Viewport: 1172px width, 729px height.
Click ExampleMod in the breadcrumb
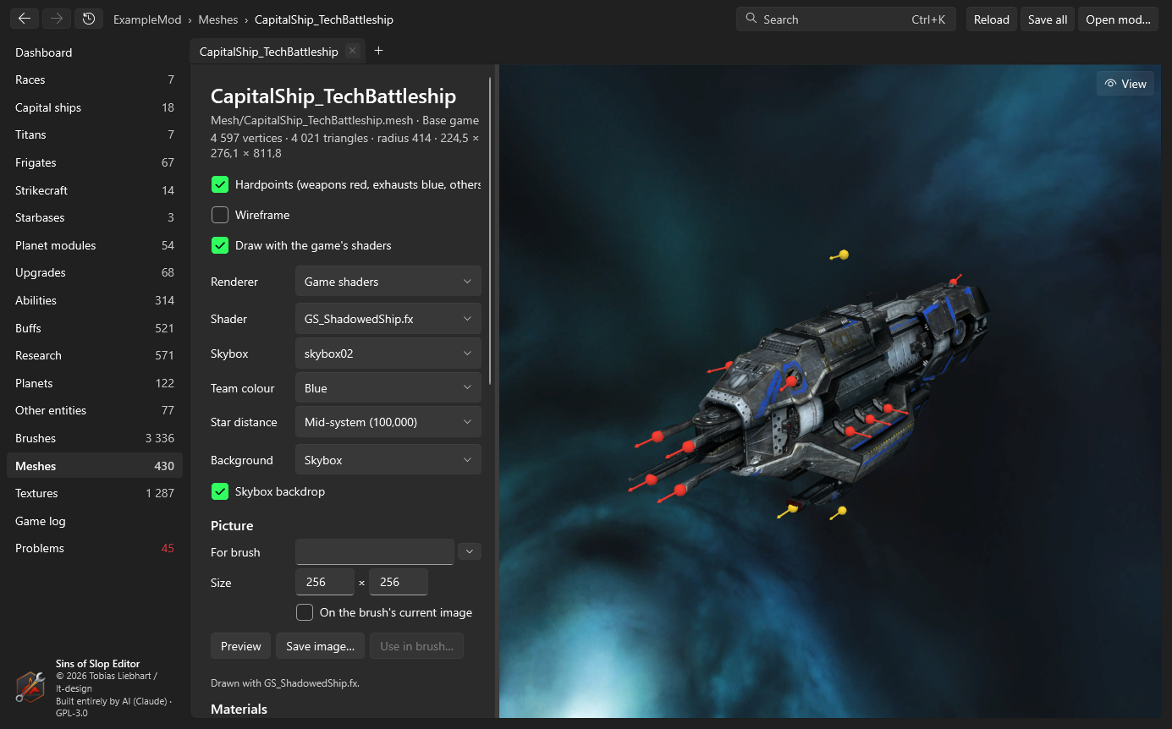147,19
